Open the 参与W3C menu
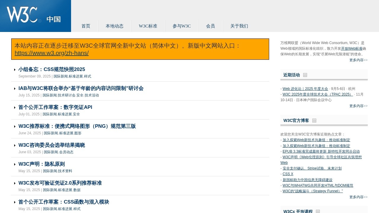Image resolution: width=379 pixels, height=213 pixels. coord(181,26)
